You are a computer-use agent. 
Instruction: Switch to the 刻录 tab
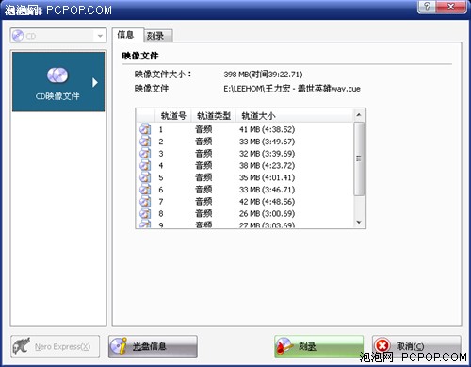pyautogui.click(x=158, y=36)
